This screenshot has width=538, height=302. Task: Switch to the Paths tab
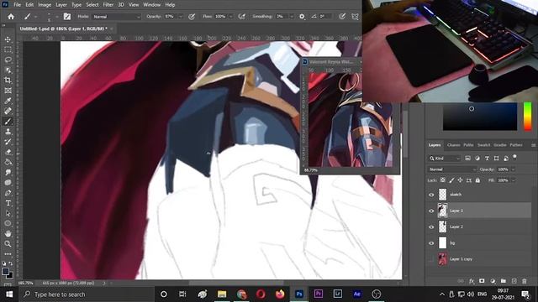point(468,145)
